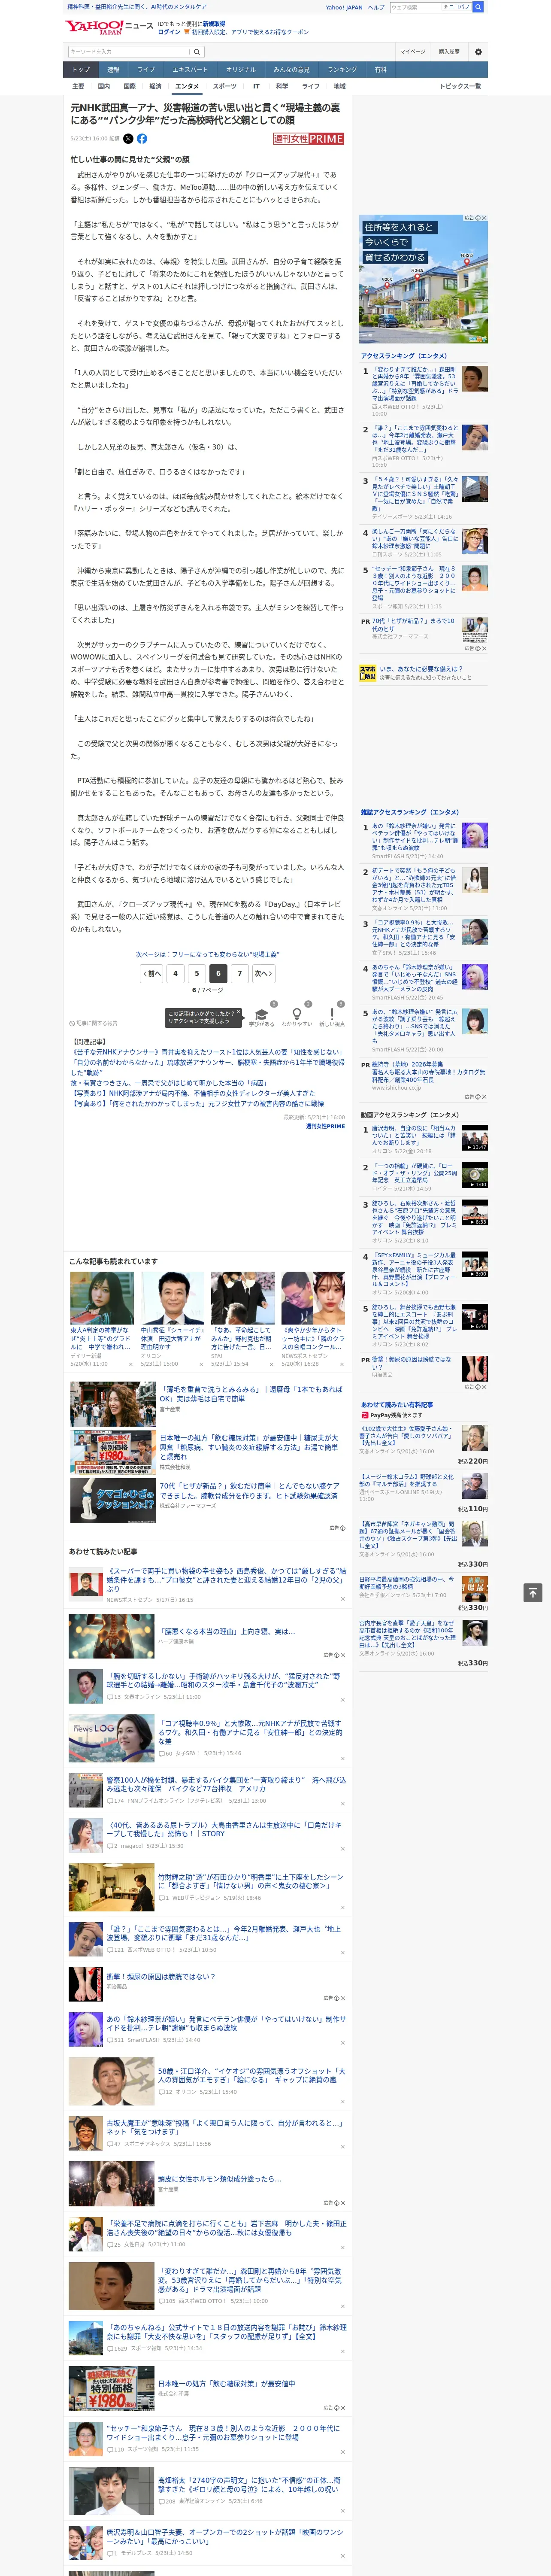
Task: Open the 有料 tab
Action: pos(380,70)
